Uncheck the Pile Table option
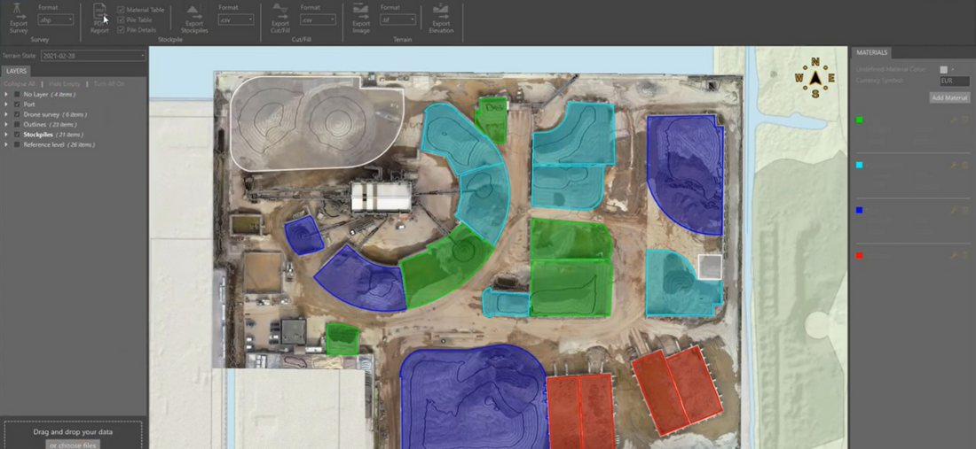This screenshot has width=976, height=449. 121,19
